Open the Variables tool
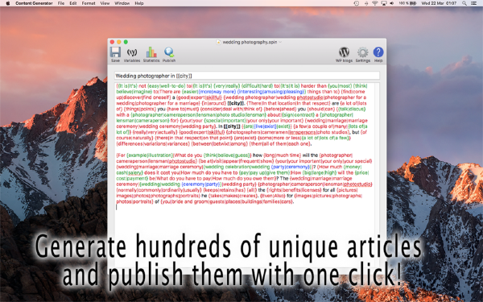Screen dimensions: 483x302 pyautogui.click(x=132, y=54)
